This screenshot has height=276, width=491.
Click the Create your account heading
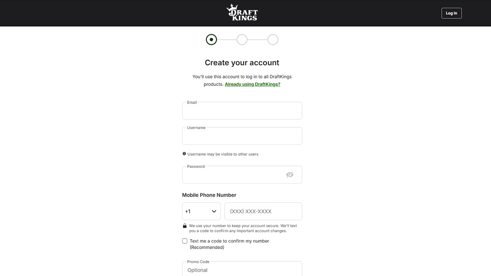[242, 63]
